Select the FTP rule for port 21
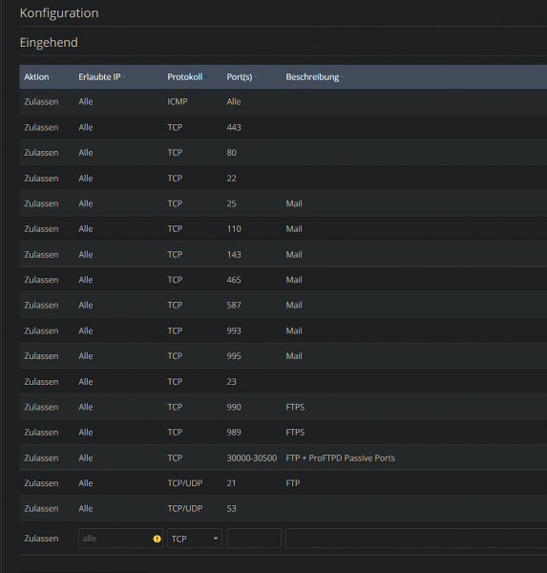 284,483
